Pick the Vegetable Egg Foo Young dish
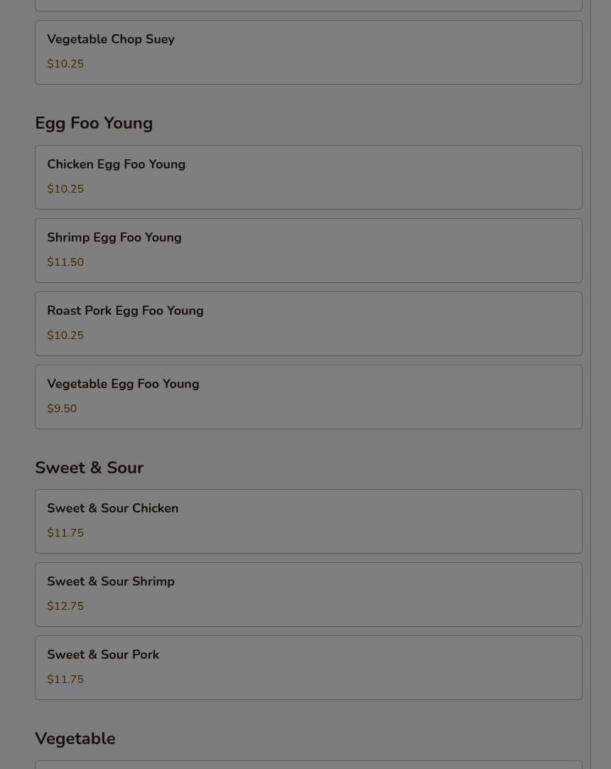611x769 pixels. (x=123, y=384)
